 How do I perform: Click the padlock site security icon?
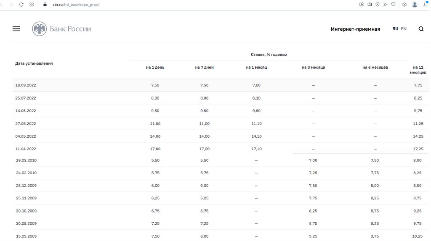[45, 5]
